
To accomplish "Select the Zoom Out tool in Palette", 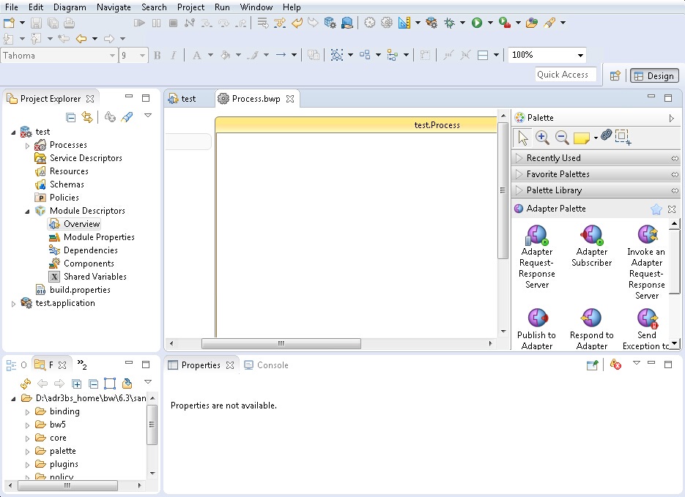I will pyautogui.click(x=562, y=137).
